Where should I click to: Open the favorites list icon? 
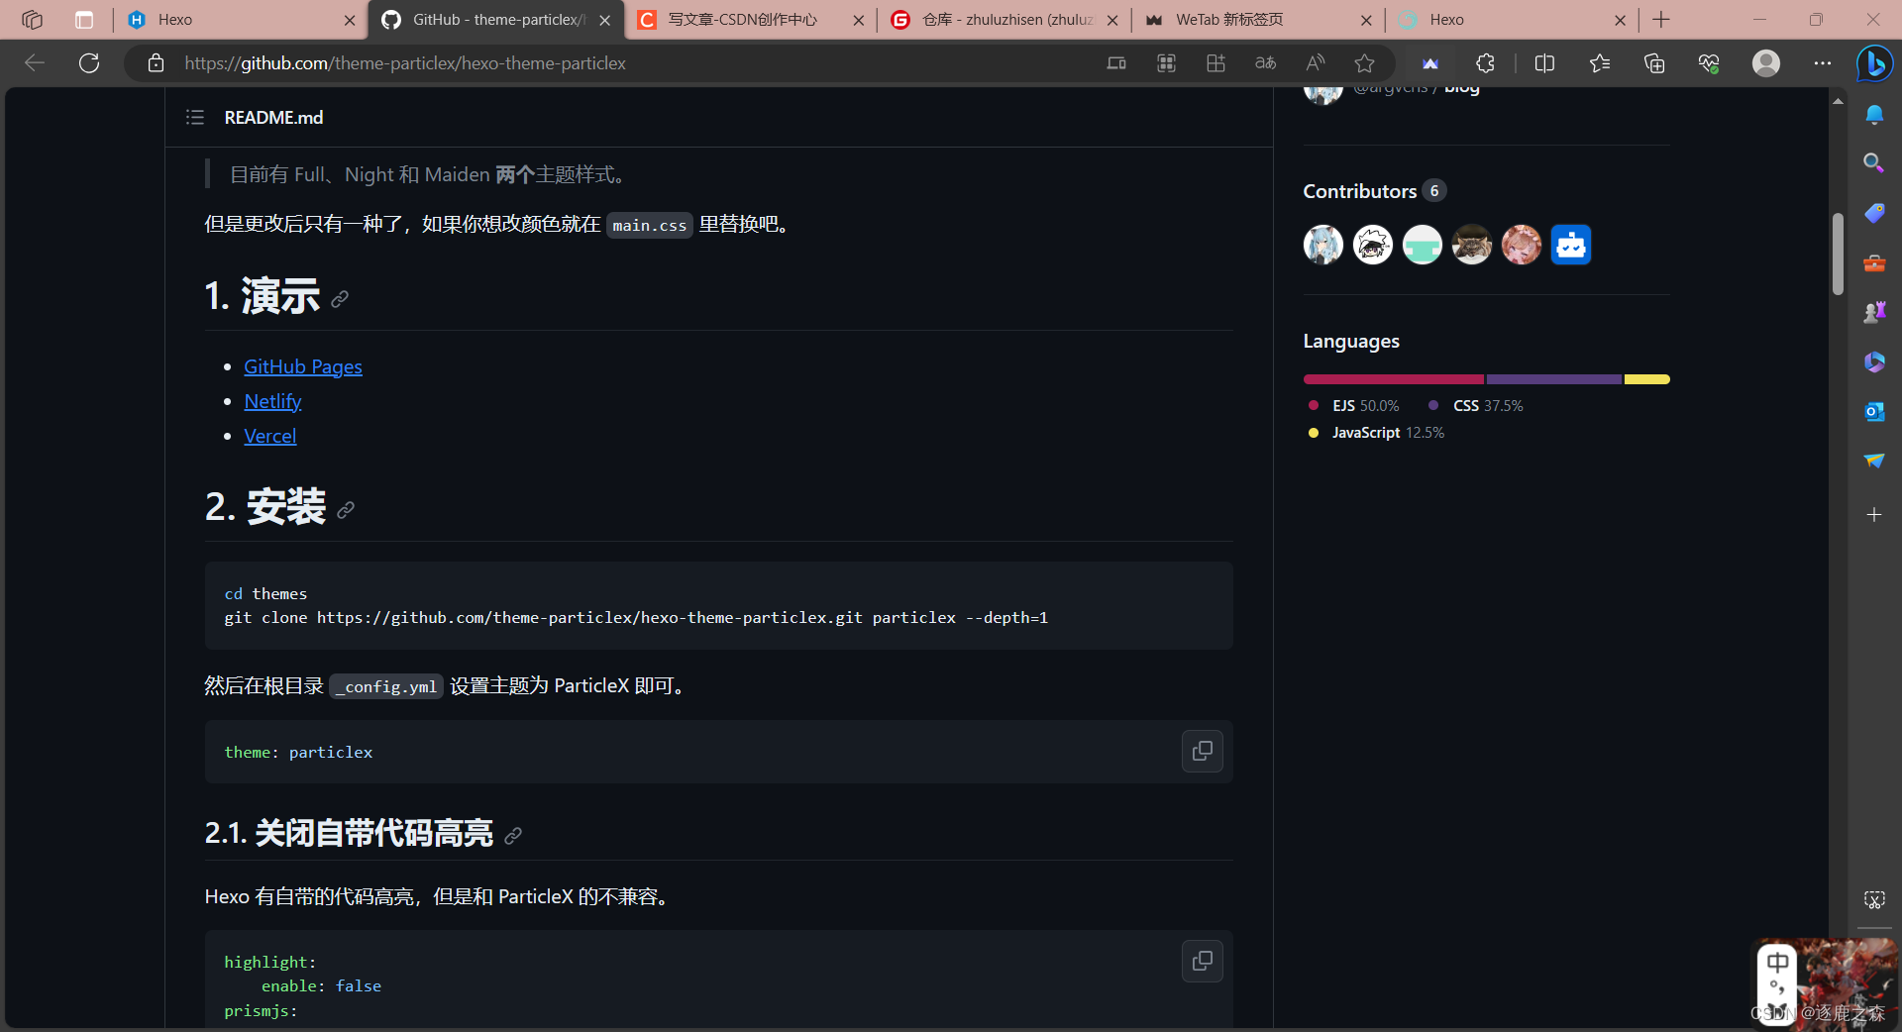pyautogui.click(x=1599, y=63)
